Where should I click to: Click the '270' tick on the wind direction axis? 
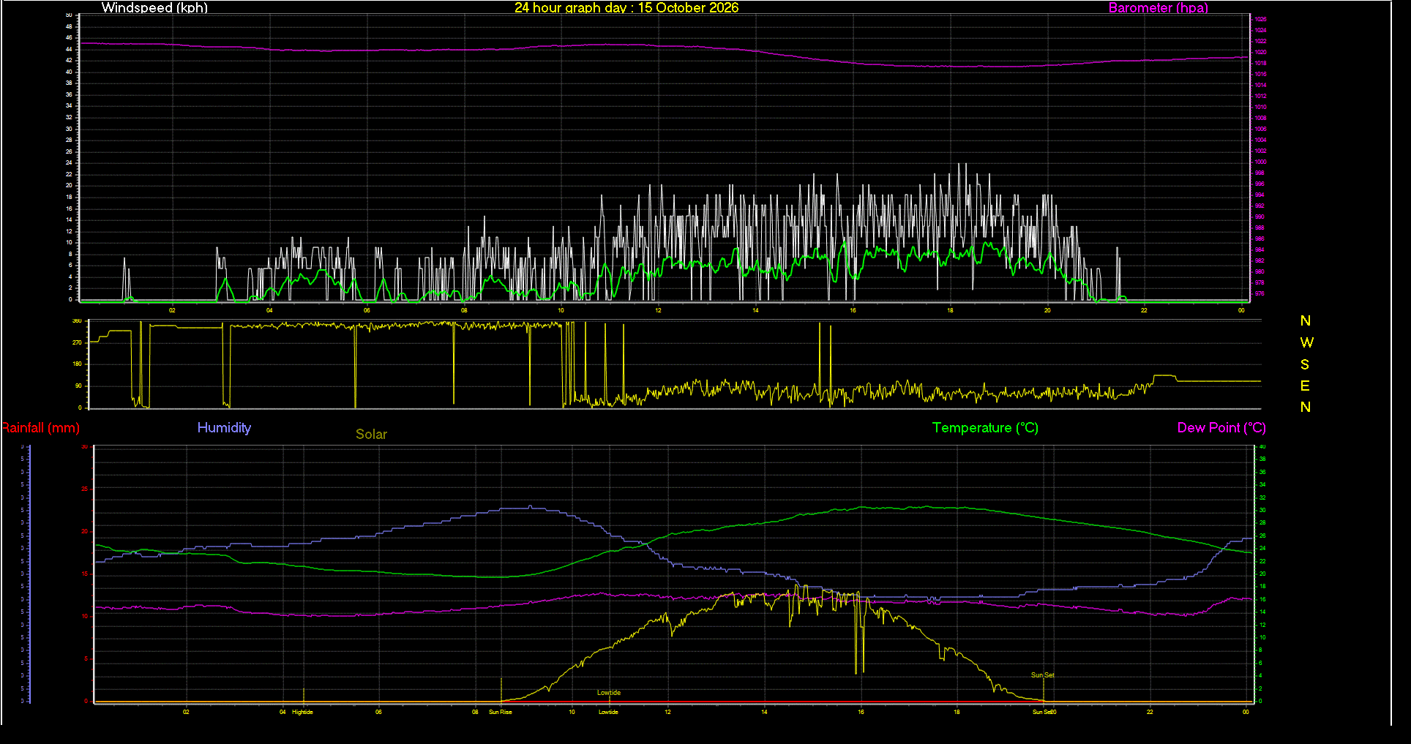(x=77, y=342)
